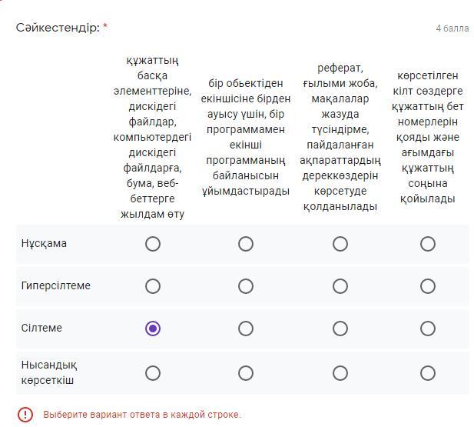Select Нұсқама radio in second column

tap(245, 244)
